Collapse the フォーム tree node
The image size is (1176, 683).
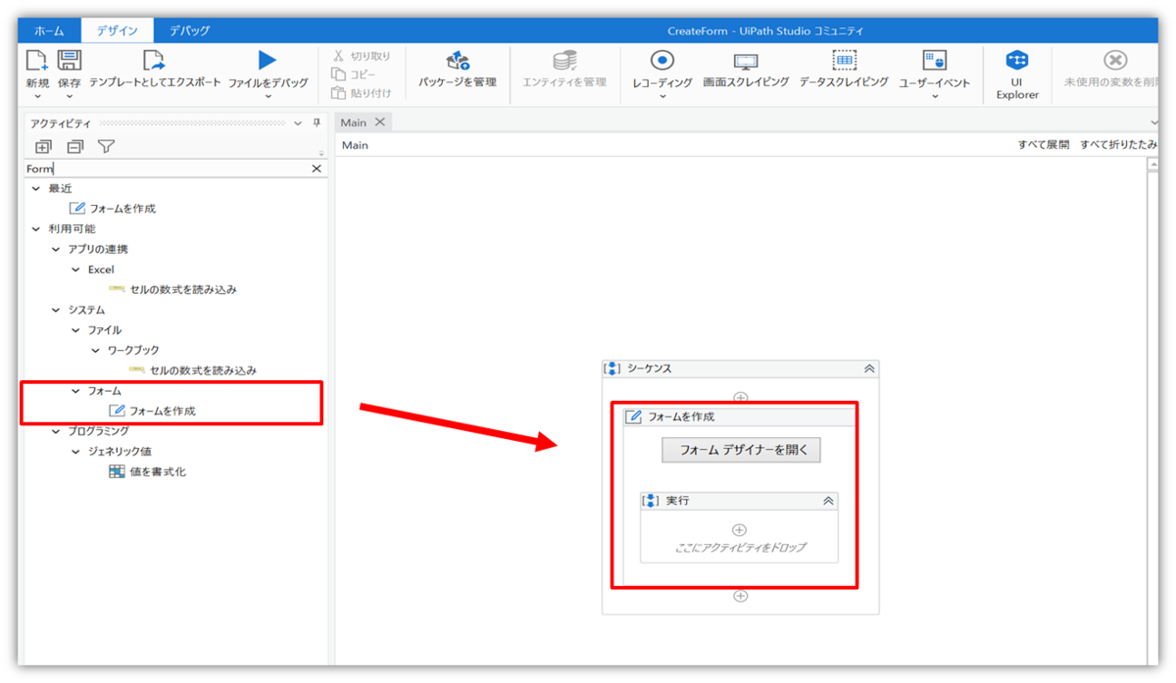pos(75,391)
